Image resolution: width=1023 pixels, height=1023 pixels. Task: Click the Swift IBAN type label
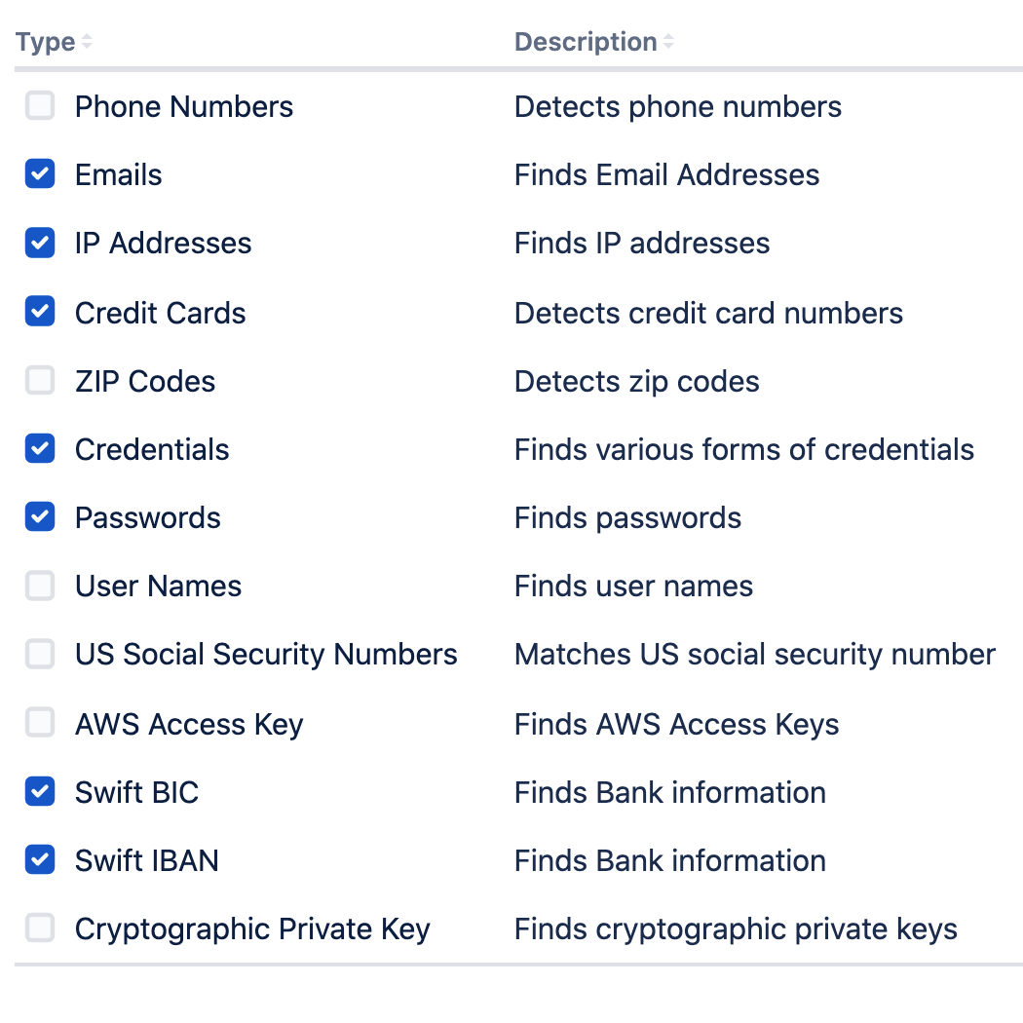(x=147, y=860)
